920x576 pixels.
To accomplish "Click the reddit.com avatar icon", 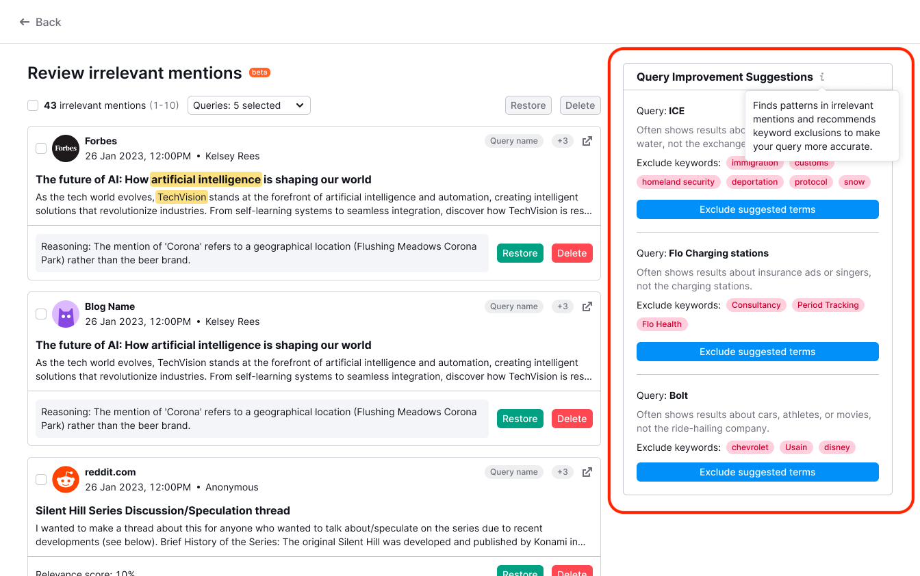I will [65, 479].
